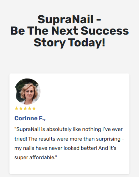Click the middle star of the rating
The height and width of the screenshot is (177, 139).
(x=25, y=108)
